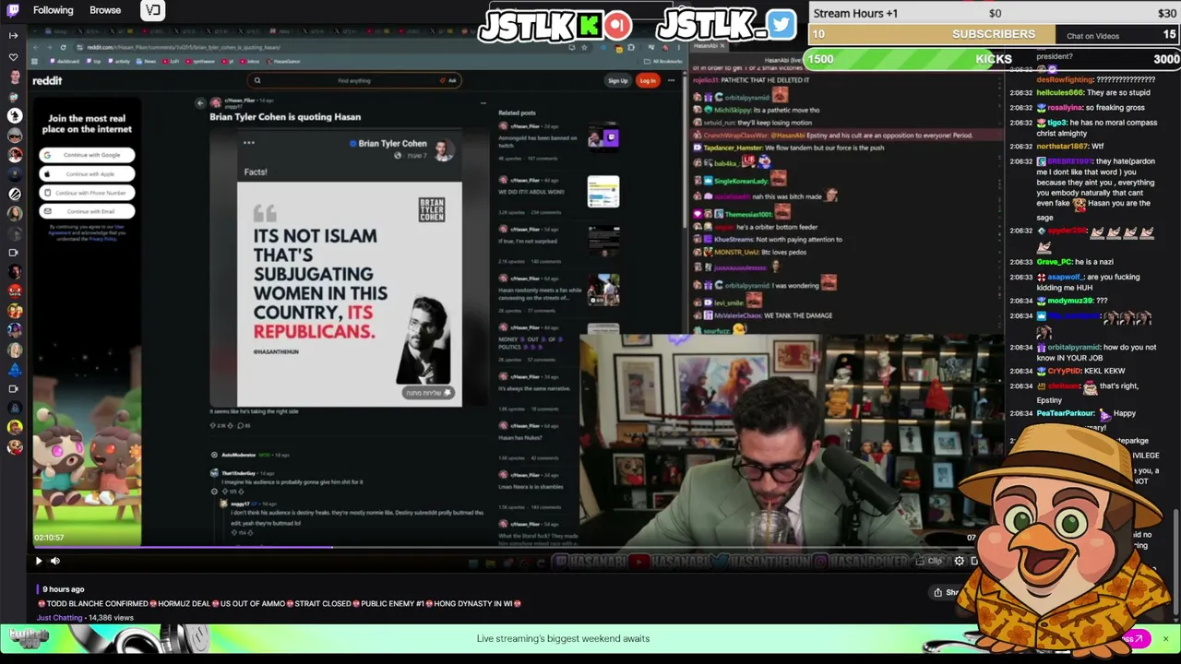Click the "Find anything" Reddit search box

(354, 80)
